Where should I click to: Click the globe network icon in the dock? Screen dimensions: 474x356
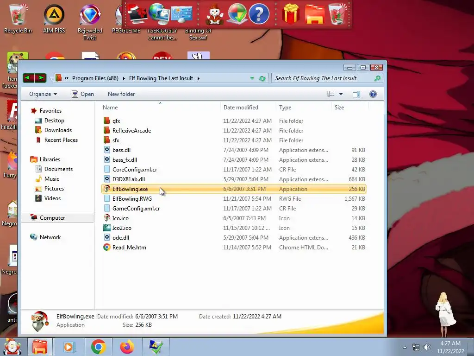click(x=159, y=14)
